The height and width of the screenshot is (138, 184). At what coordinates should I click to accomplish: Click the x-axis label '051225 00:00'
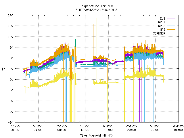(x=15, y=128)
